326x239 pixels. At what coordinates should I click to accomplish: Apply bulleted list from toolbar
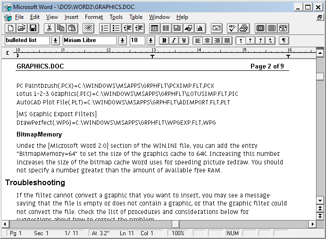[116, 28]
